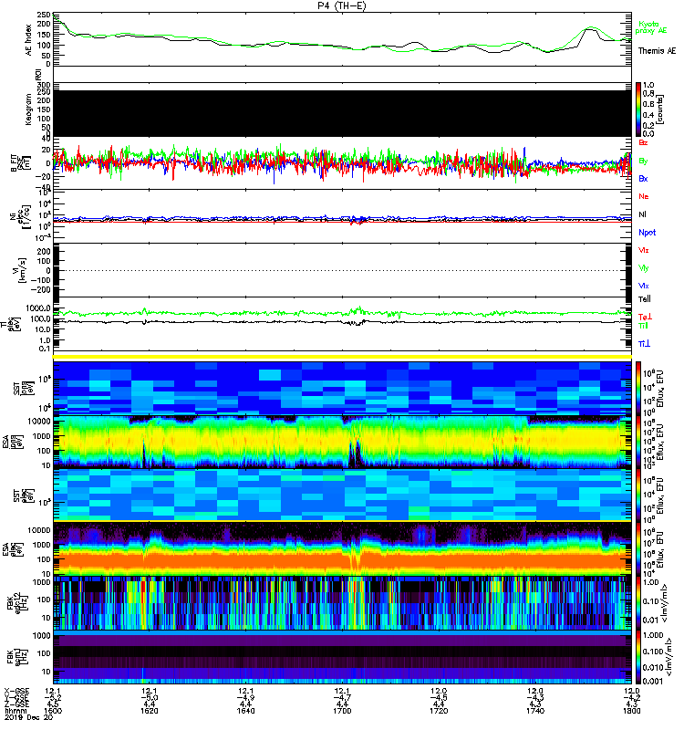Select the red "Te⊥" temperature legend label
The width and height of the screenshot is (684, 730).
pos(645,317)
